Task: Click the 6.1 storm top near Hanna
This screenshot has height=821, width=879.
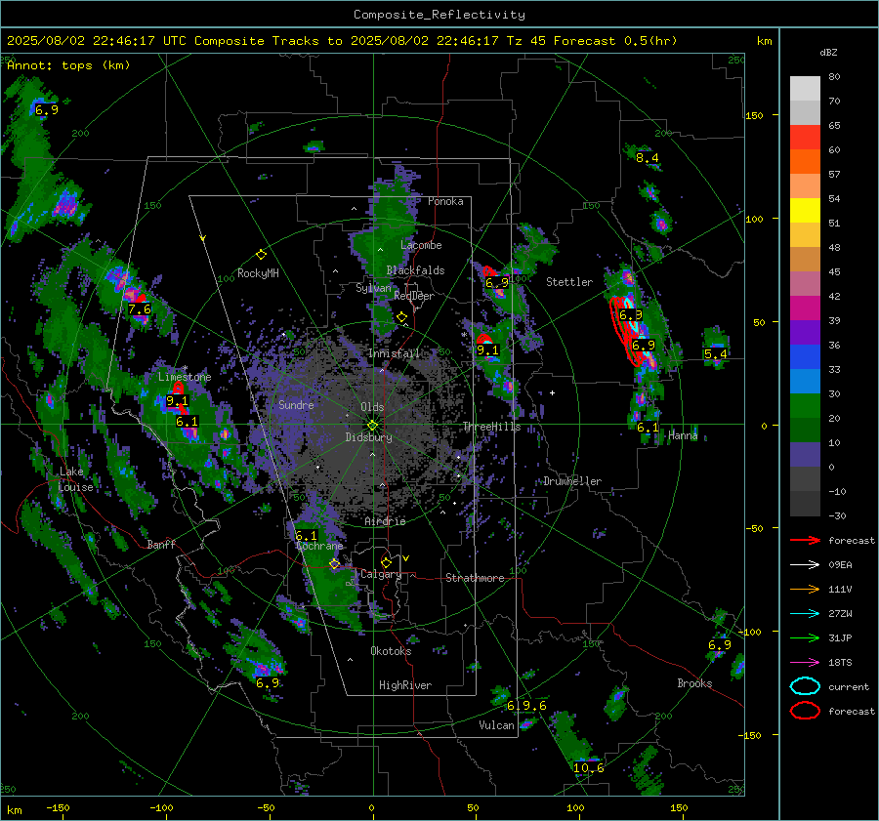Action: point(648,428)
